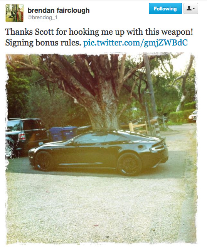Open the pic.twitter.com/gmjZWBdC link
The width and height of the screenshot is (207, 248).
(x=135, y=43)
